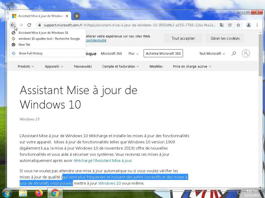
Task: Open the Chrome three-dot menu
Action: (257, 25)
